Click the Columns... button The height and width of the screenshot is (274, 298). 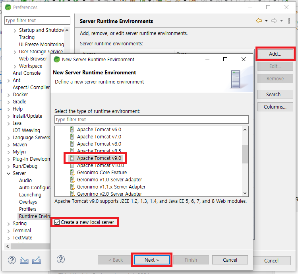(275, 107)
